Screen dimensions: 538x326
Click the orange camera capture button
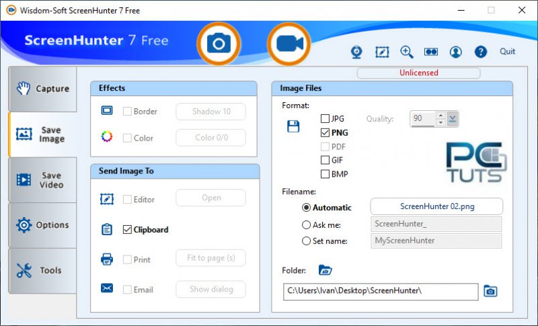(219, 44)
